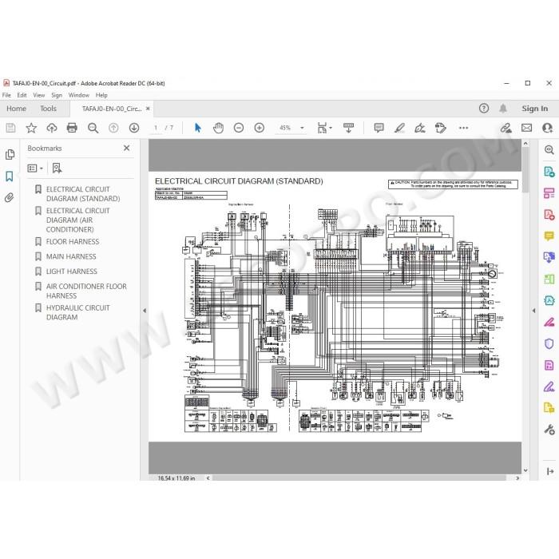Click the vertical scrollbar thumb
This screenshot has width=559, height=559.
[525, 170]
